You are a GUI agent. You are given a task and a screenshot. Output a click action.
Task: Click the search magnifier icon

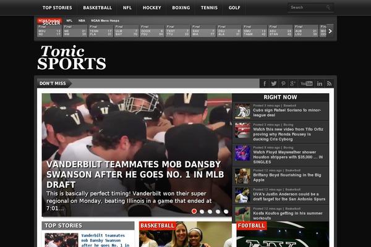328,7
